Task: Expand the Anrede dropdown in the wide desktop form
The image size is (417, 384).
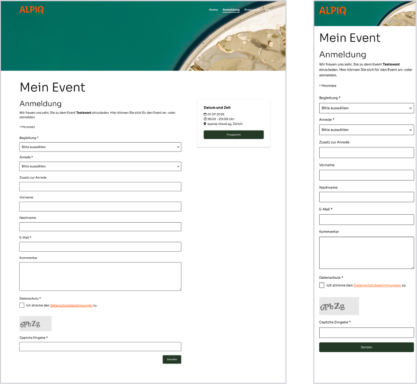Action: point(100,166)
